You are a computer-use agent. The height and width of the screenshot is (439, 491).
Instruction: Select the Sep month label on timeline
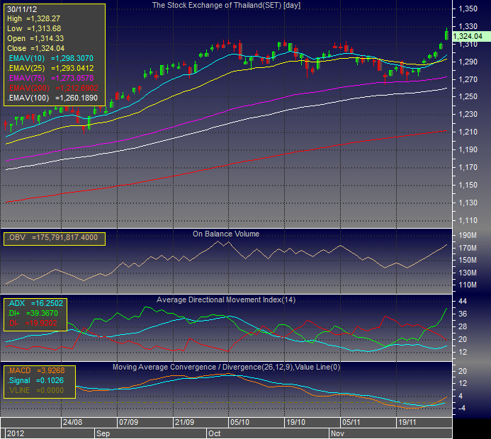(x=103, y=433)
